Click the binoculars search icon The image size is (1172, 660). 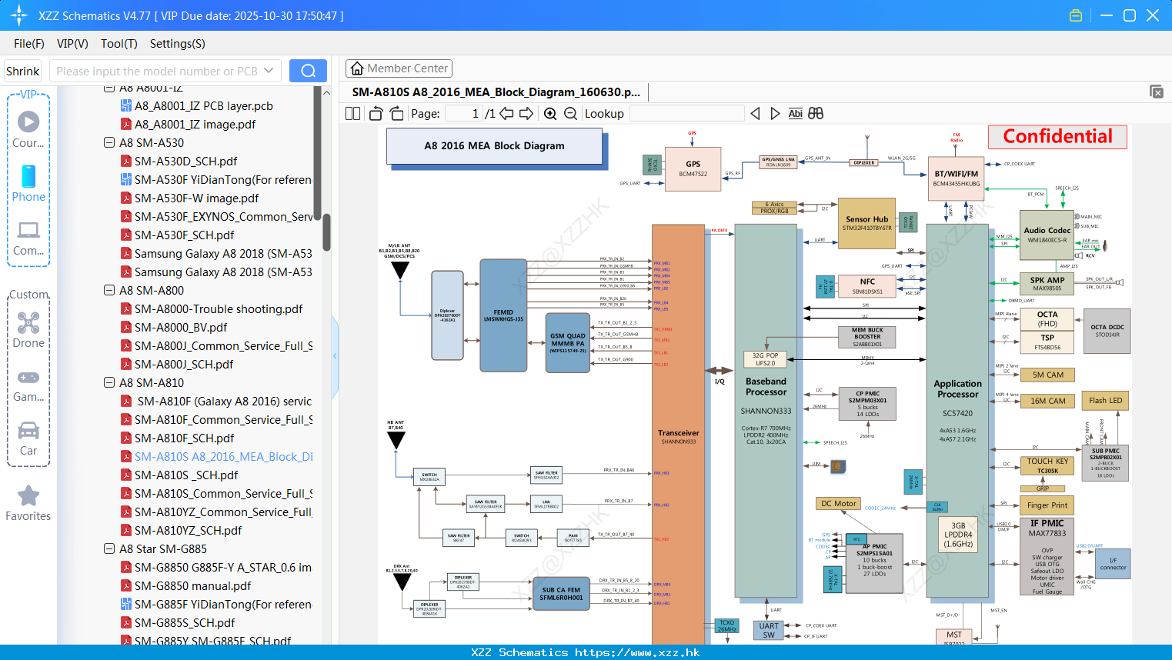(x=816, y=113)
